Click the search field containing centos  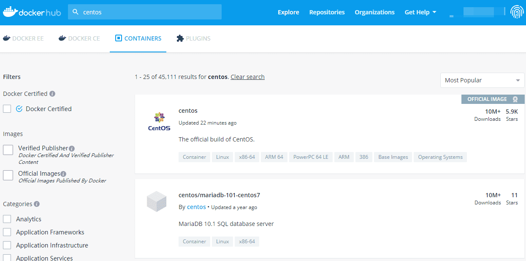point(145,12)
